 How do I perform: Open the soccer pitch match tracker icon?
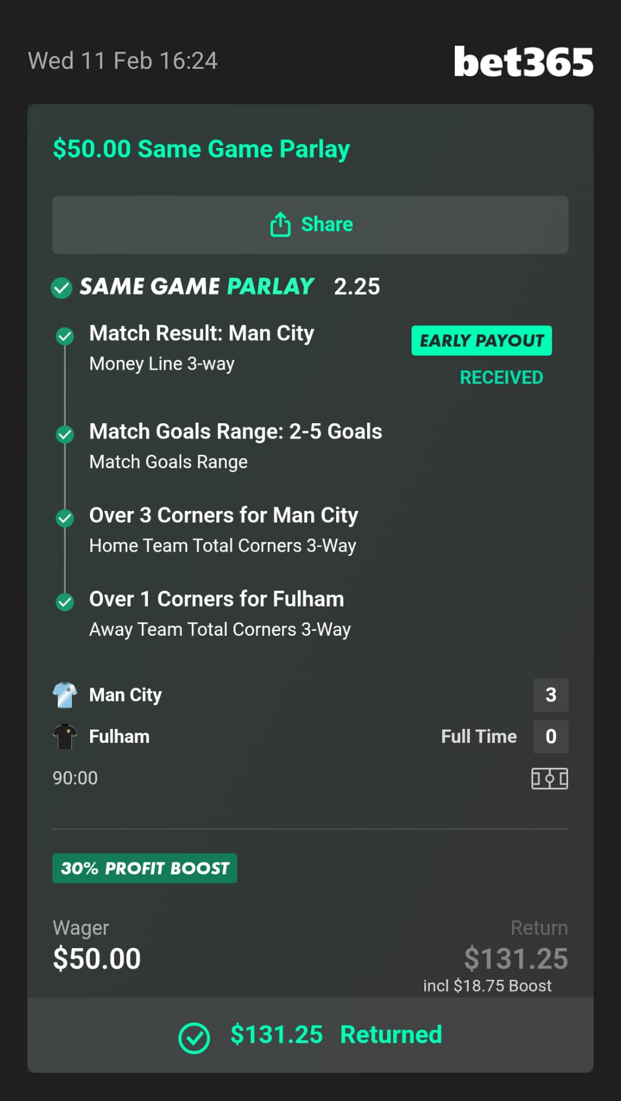pos(549,778)
